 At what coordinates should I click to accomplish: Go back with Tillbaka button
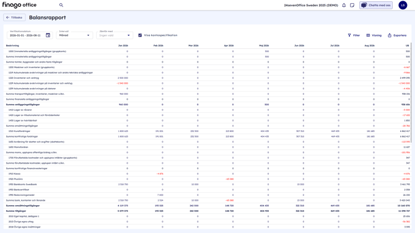pyautogui.click(x=14, y=17)
